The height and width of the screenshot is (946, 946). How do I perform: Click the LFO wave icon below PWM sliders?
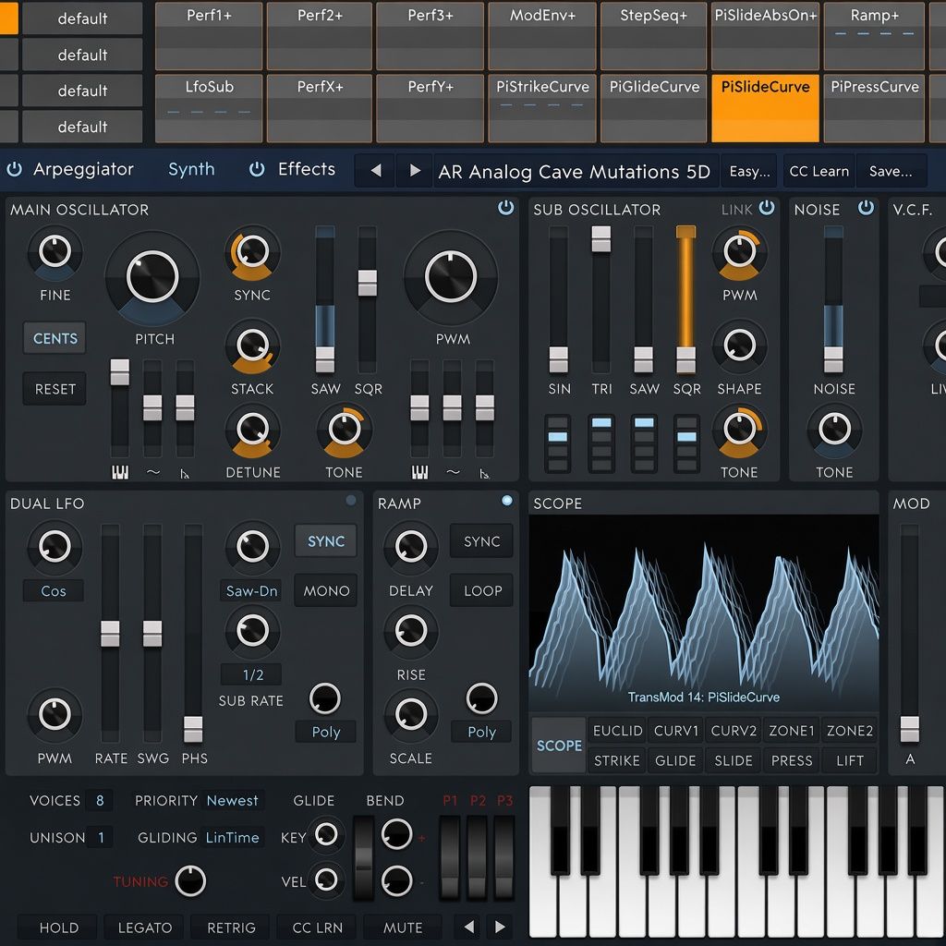(x=453, y=472)
